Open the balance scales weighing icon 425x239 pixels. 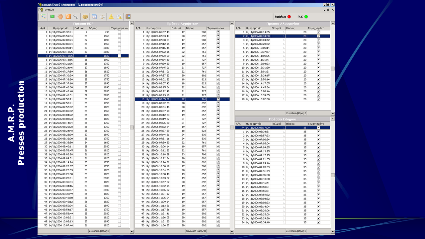[102, 17]
